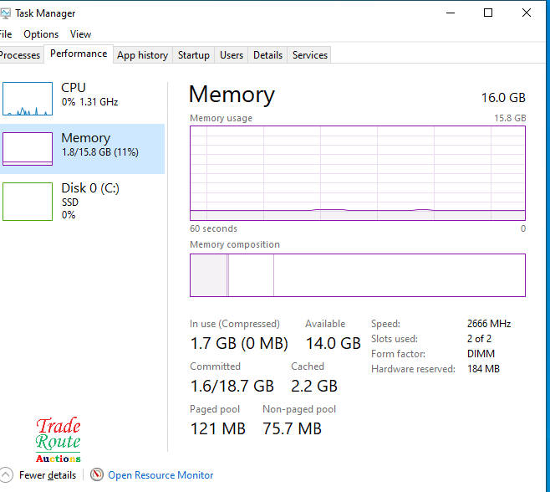The width and height of the screenshot is (550, 492).
Task: Switch to the Processes tab
Action: [20, 55]
